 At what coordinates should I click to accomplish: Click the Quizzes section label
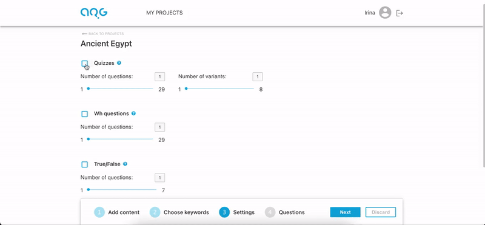pyautogui.click(x=104, y=63)
